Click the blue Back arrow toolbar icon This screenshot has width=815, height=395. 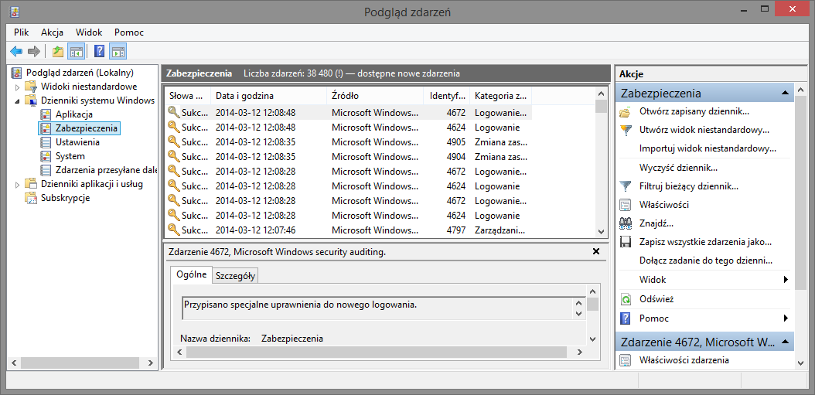17,52
